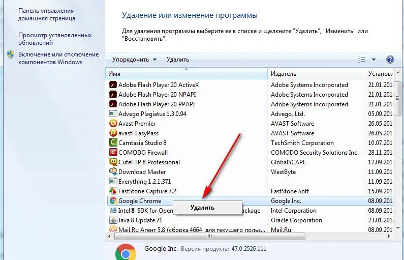
Task: Click Adobe Flash Player 20 ActiveX icon
Action: (x=113, y=84)
